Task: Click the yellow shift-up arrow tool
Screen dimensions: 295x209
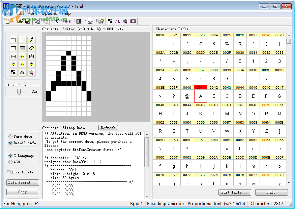Action: (22, 56)
